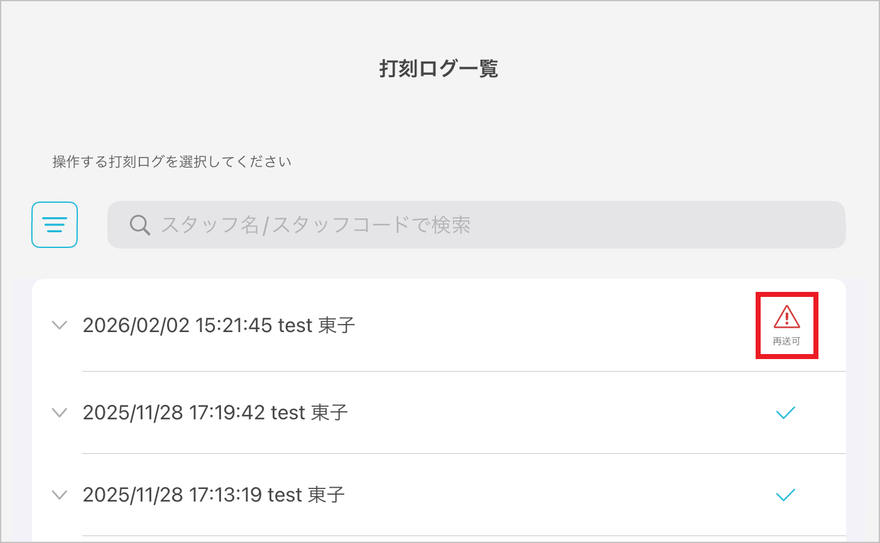Click the checkmark on the 17:13:19 log
The width and height of the screenshot is (880, 543).
tap(786, 495)
